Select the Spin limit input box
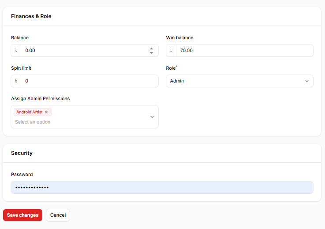This screenshot has width=325, height=229. point(88,81)
